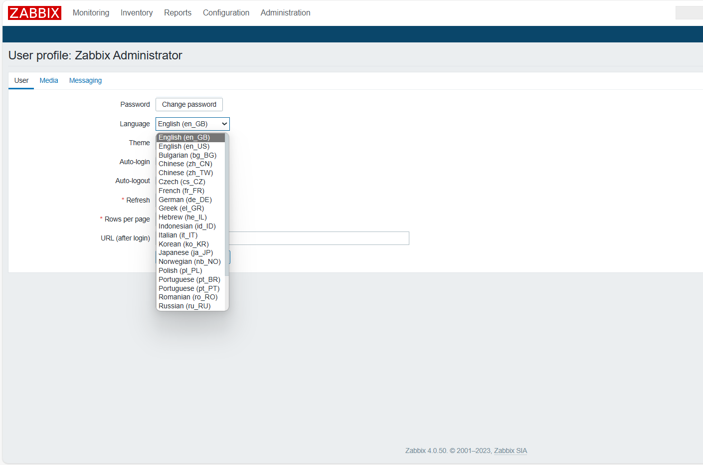This screenshot has width=703, height=465.
Task: Select Russian (ru_RU) language
Action: [190, 306]
